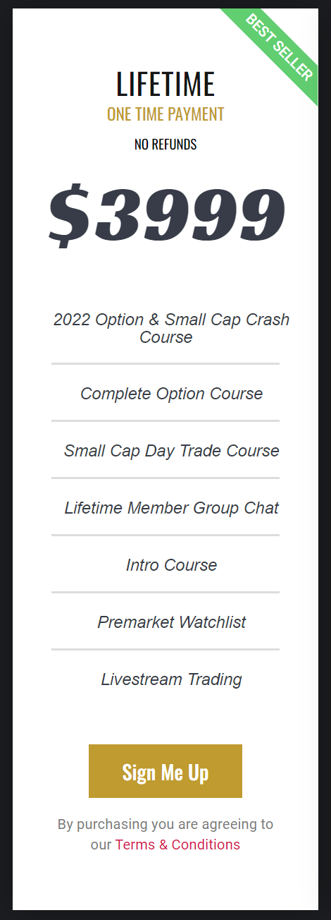The width and height of the screenshot is (331, 920).
Task: Open the Terms & Conditions link
Action: (177, 845)
